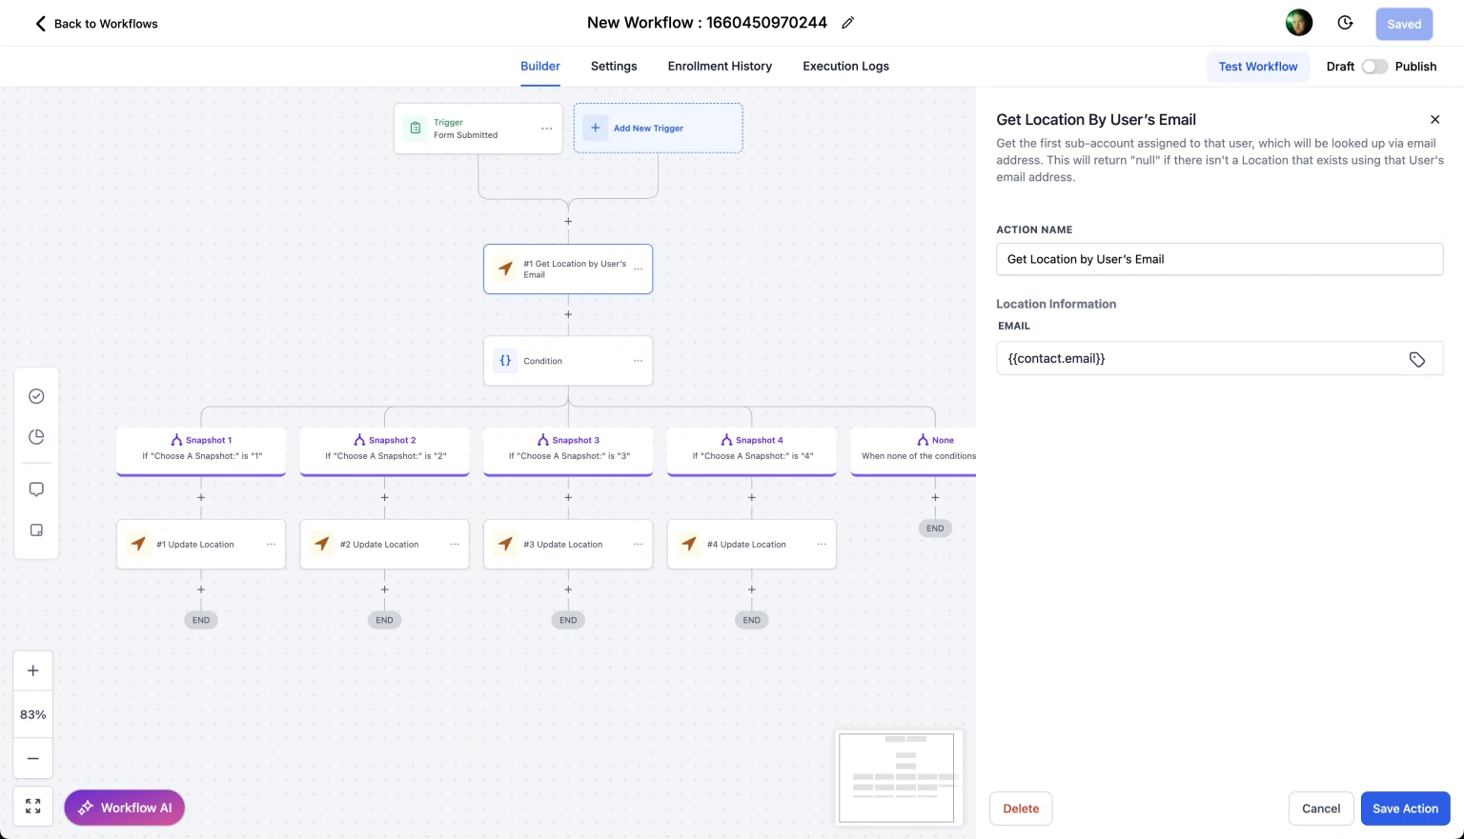Zoom out with the minus icon

click(x=33, y=758)
